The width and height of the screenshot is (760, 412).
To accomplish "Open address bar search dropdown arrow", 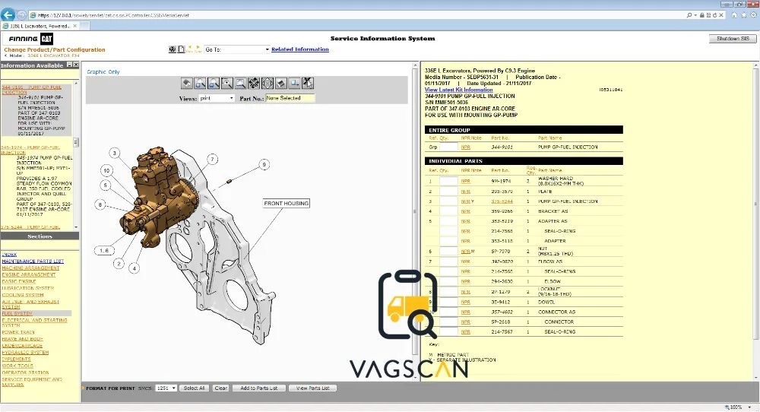I will (x=695, y=15).
